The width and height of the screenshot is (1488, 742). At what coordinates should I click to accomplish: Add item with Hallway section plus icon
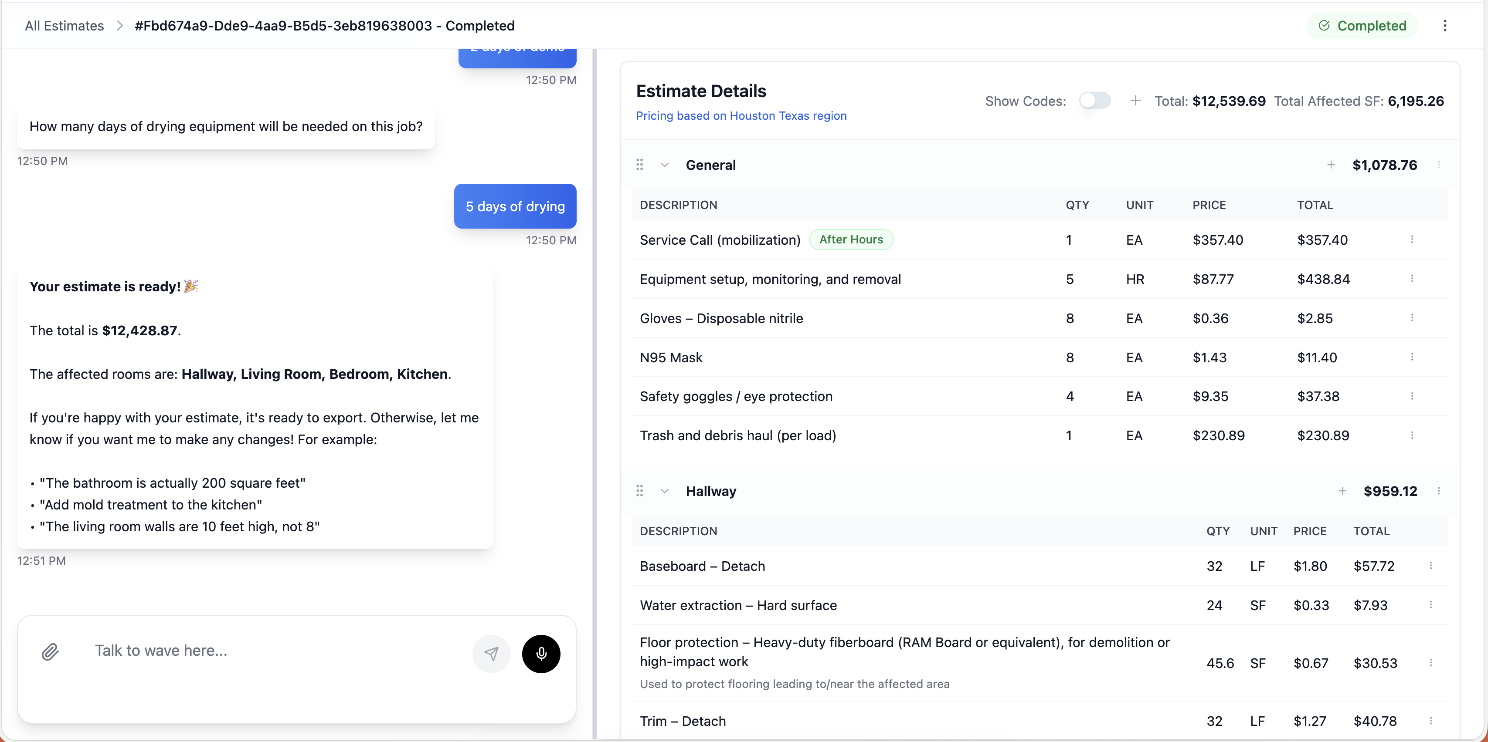tap(1342, 491)
